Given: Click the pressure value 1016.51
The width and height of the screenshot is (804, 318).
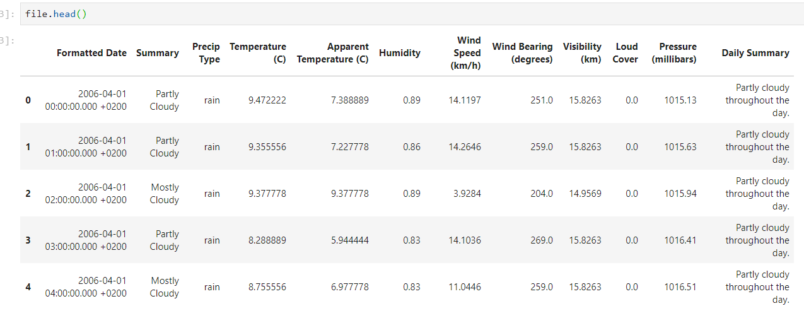Looking at the screenshot, I should pyautogui.click(x=680, y=287).
